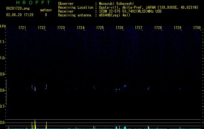The height and width of the screenshot is (129, 204).
Task: Click the 1724 time marker
Action: point(80,28)
